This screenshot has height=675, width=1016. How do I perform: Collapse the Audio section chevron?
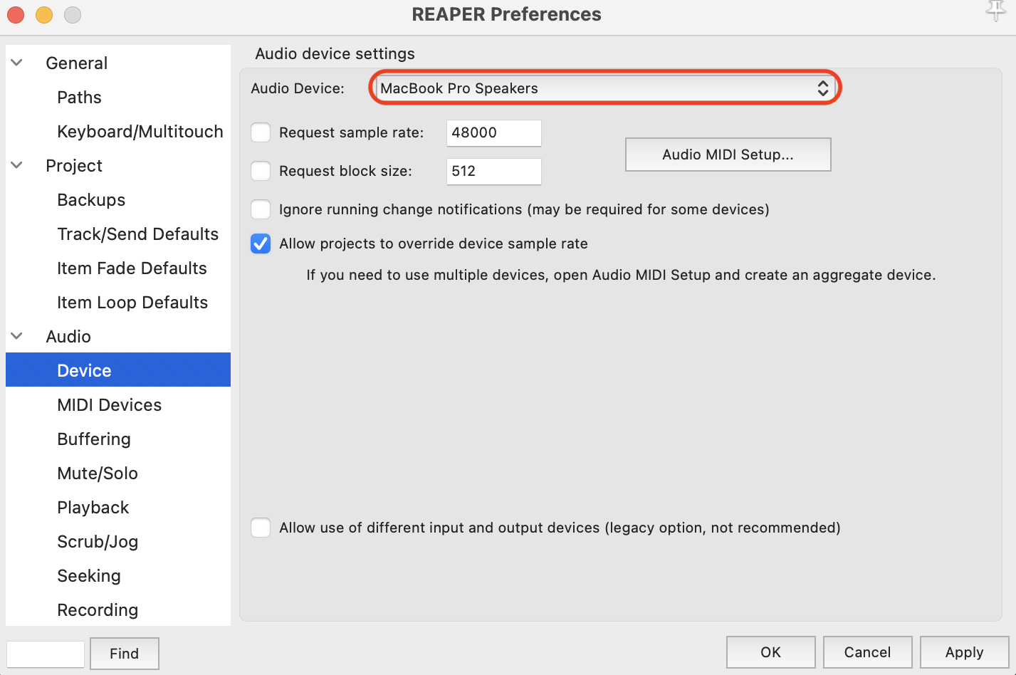(17, 336)
